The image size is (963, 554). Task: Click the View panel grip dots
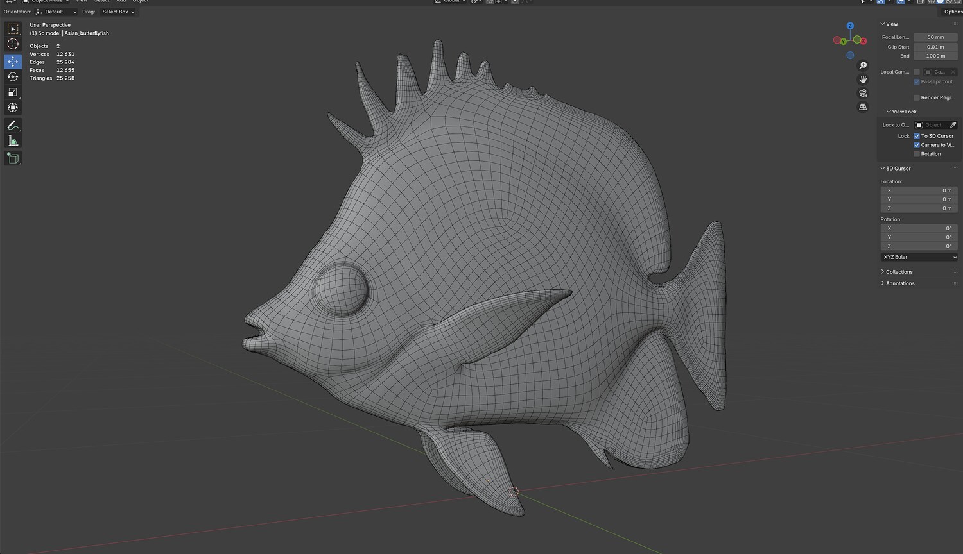tap(955, 24)
